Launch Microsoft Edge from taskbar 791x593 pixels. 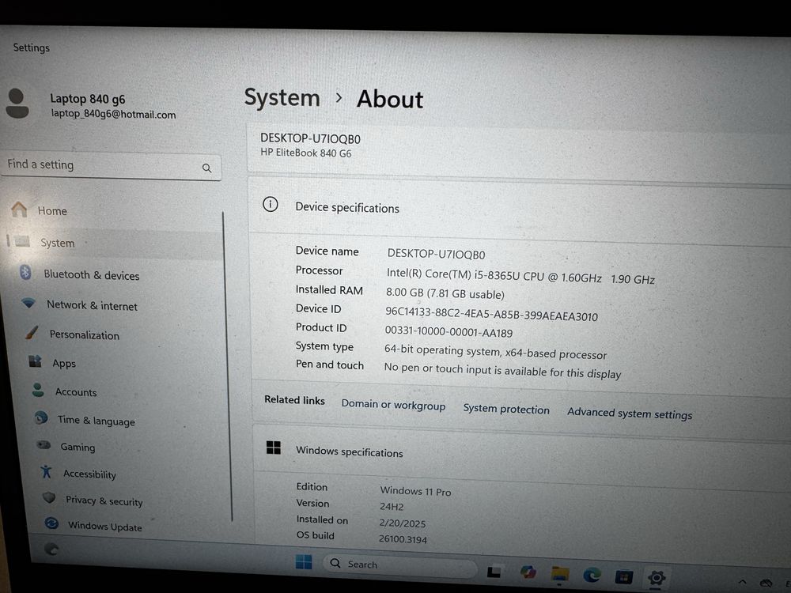[x=592, y=575]
